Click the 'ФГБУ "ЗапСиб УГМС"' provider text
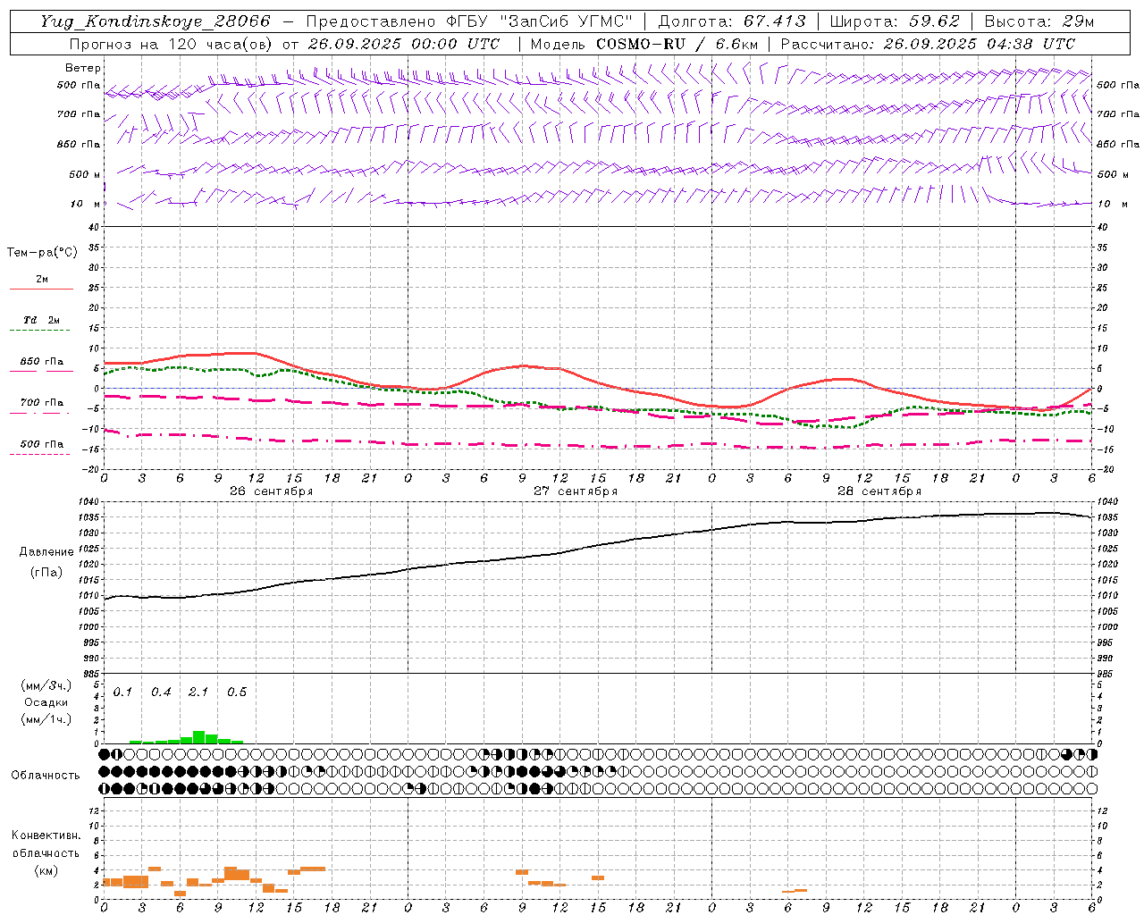 click(540, 21)
